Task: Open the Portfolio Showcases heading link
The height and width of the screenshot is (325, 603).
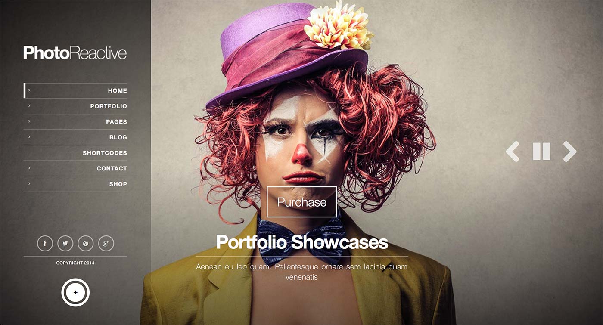Action: [x=302, y=242]
